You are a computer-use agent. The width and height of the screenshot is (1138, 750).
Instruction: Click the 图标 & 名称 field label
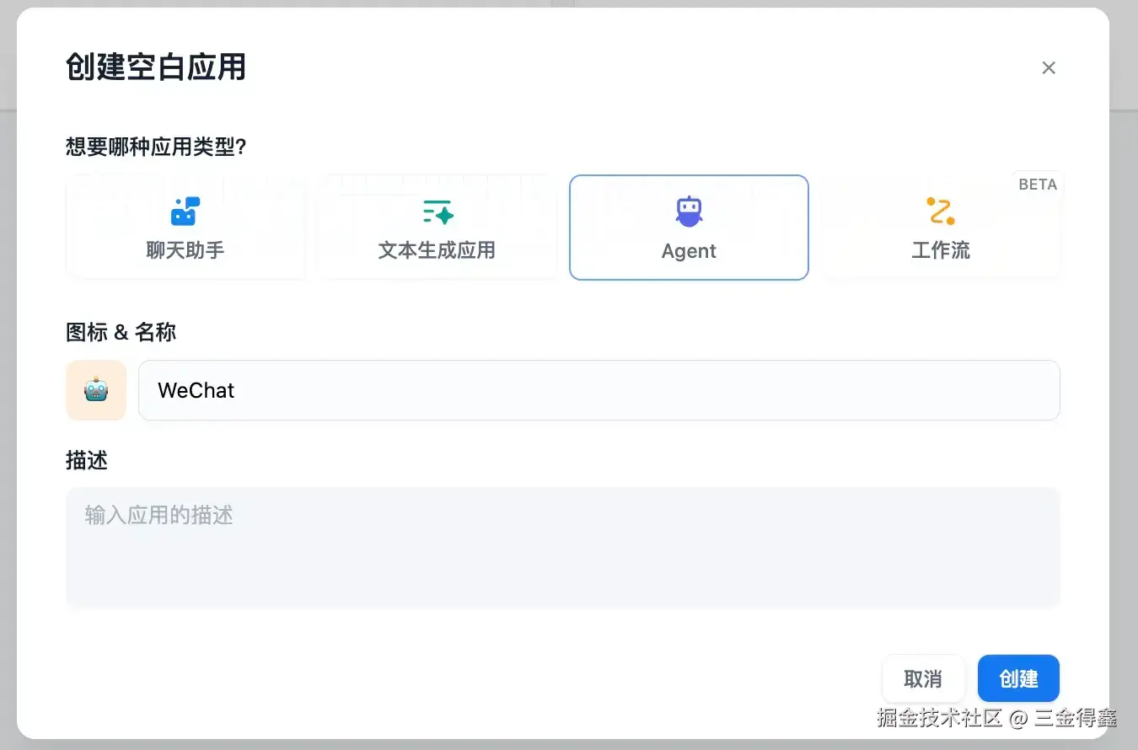121,332
